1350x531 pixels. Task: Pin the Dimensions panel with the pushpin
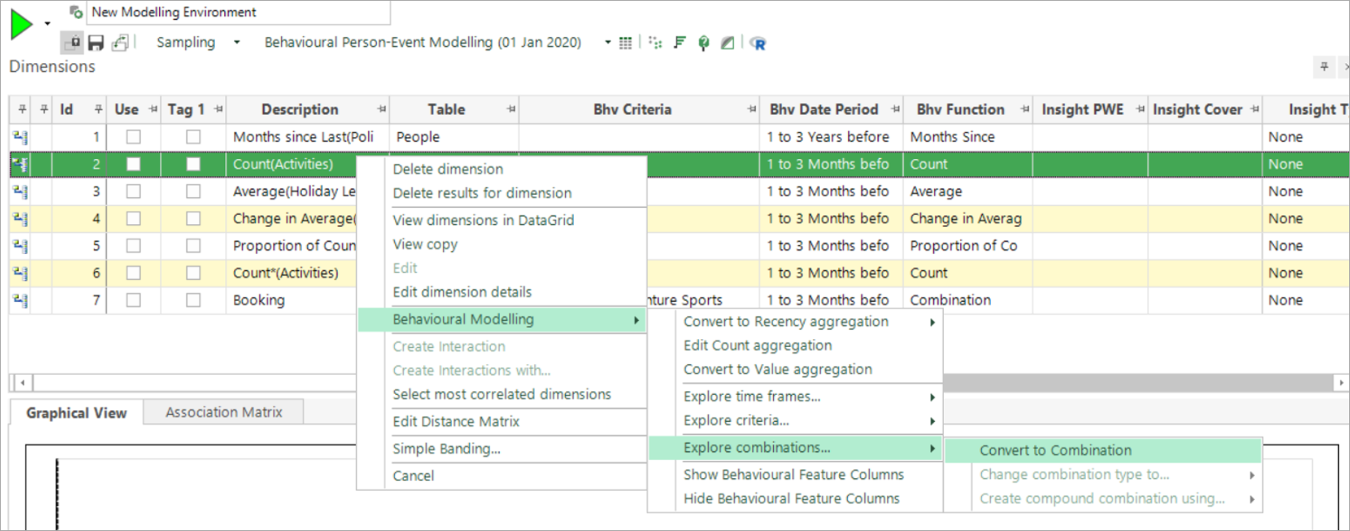[1324, 67]
